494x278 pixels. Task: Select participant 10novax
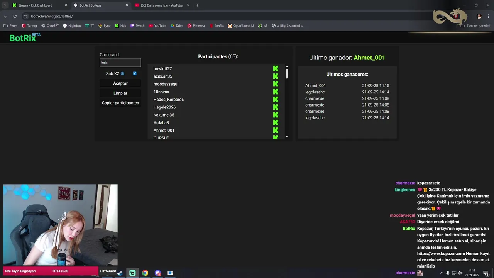pyautogui.click(x=161, y=92)
